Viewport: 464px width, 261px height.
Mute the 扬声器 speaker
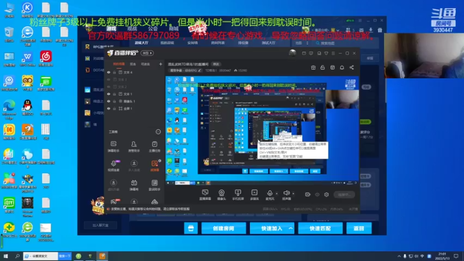(286, 195)
